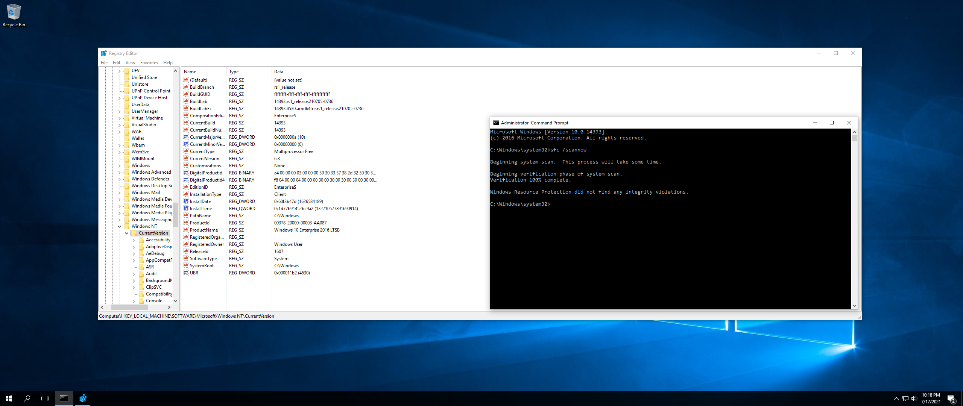Show hidden tray icons chevron
Viewport: 963px width, 406px height.
click(896, 398)
